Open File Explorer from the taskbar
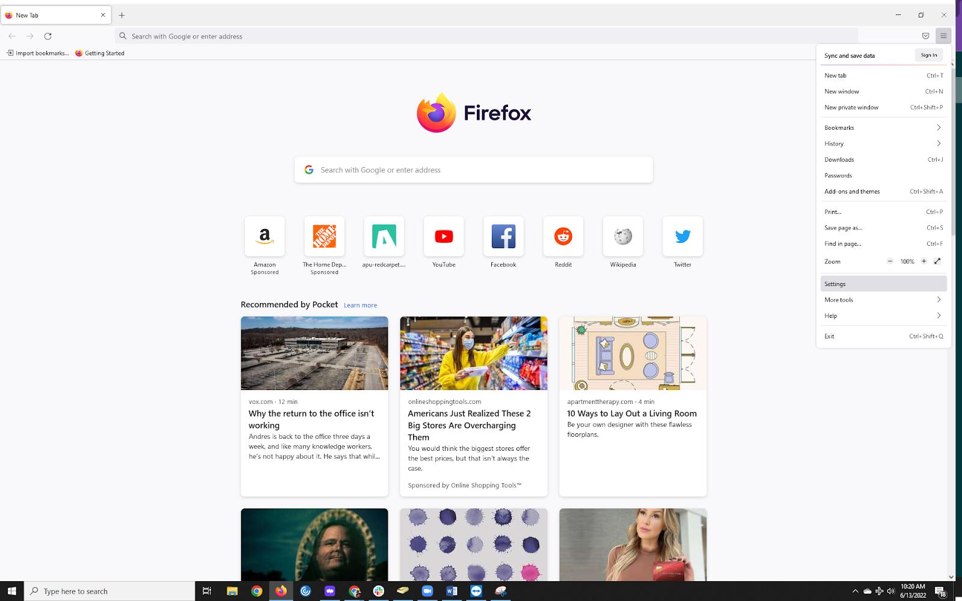 [x=232, y=591]
